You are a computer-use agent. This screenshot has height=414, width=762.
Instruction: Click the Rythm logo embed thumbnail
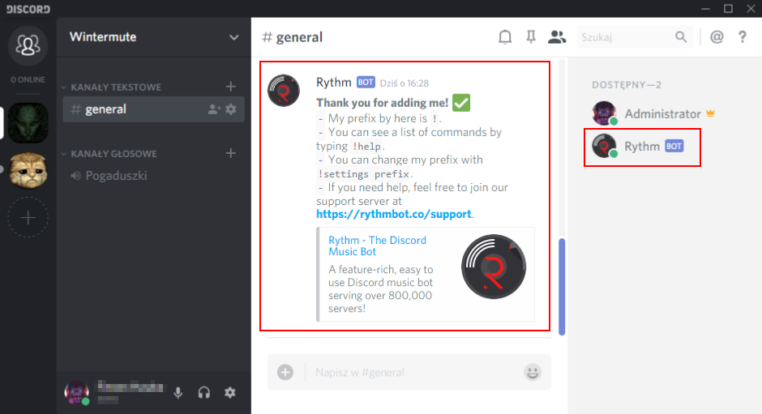point(493,267)
